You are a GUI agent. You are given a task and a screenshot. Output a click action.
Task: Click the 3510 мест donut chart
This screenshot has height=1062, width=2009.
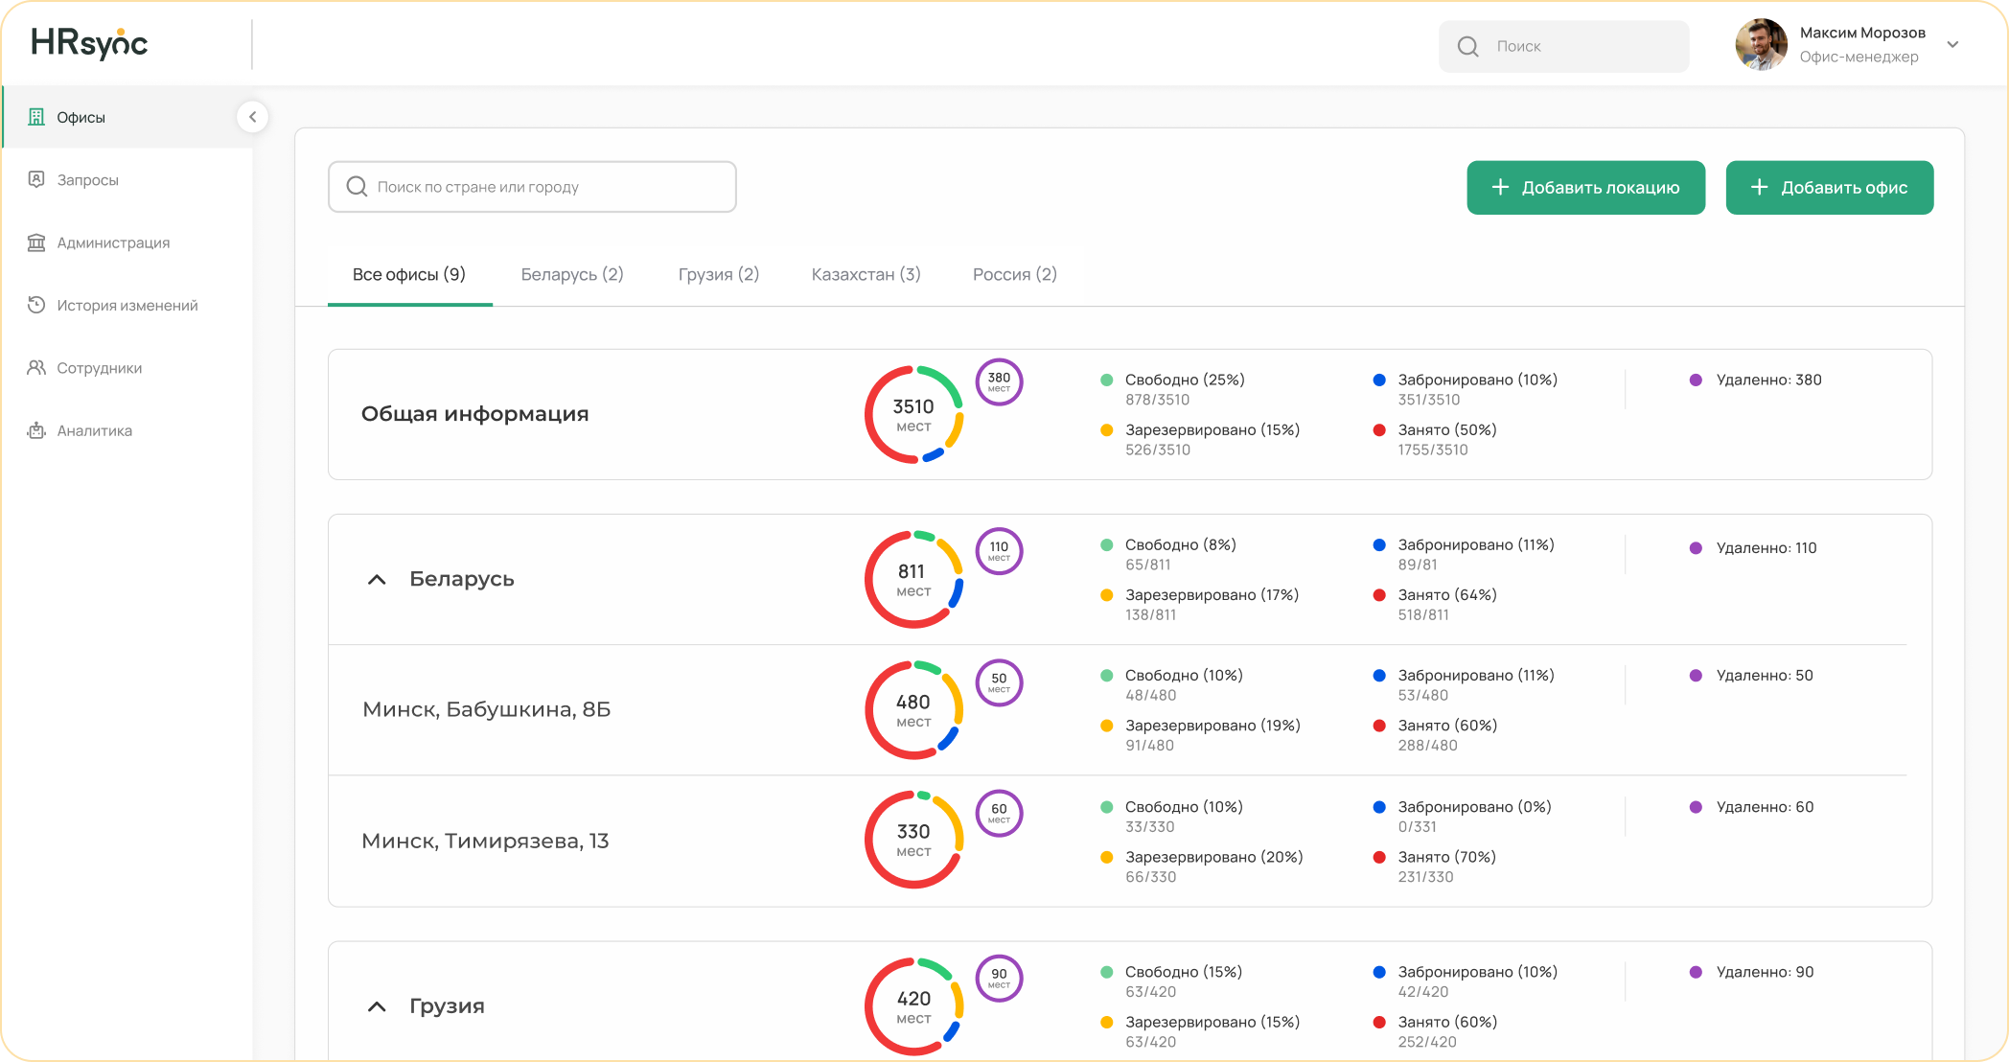click(913, 415)
